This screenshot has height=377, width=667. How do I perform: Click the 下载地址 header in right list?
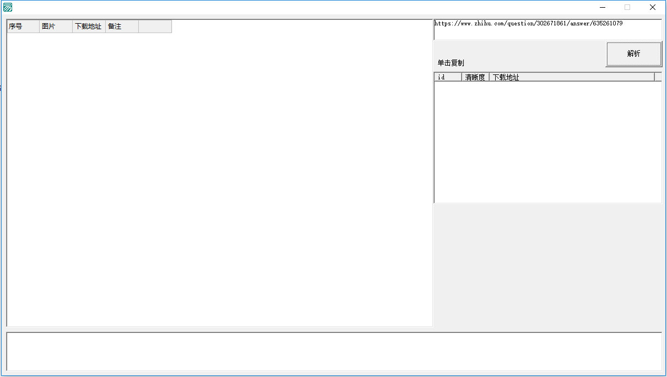pyautogui.click(x=572, y=77)
